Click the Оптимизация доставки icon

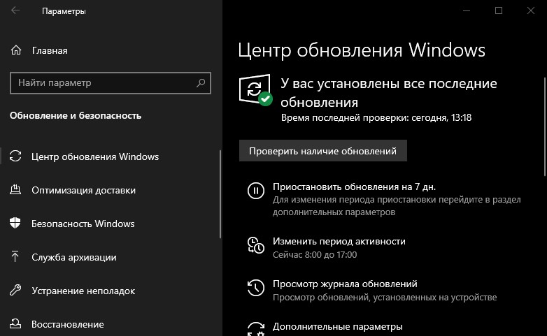pyautogui.click(x=15, y=189)
